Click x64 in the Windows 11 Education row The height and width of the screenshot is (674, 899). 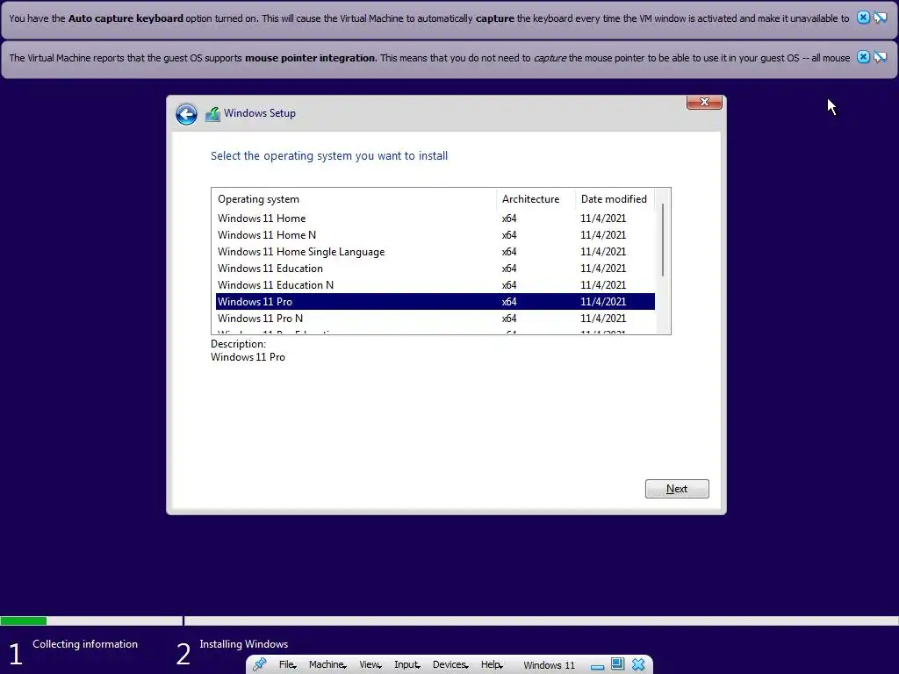tap(509, 269)
